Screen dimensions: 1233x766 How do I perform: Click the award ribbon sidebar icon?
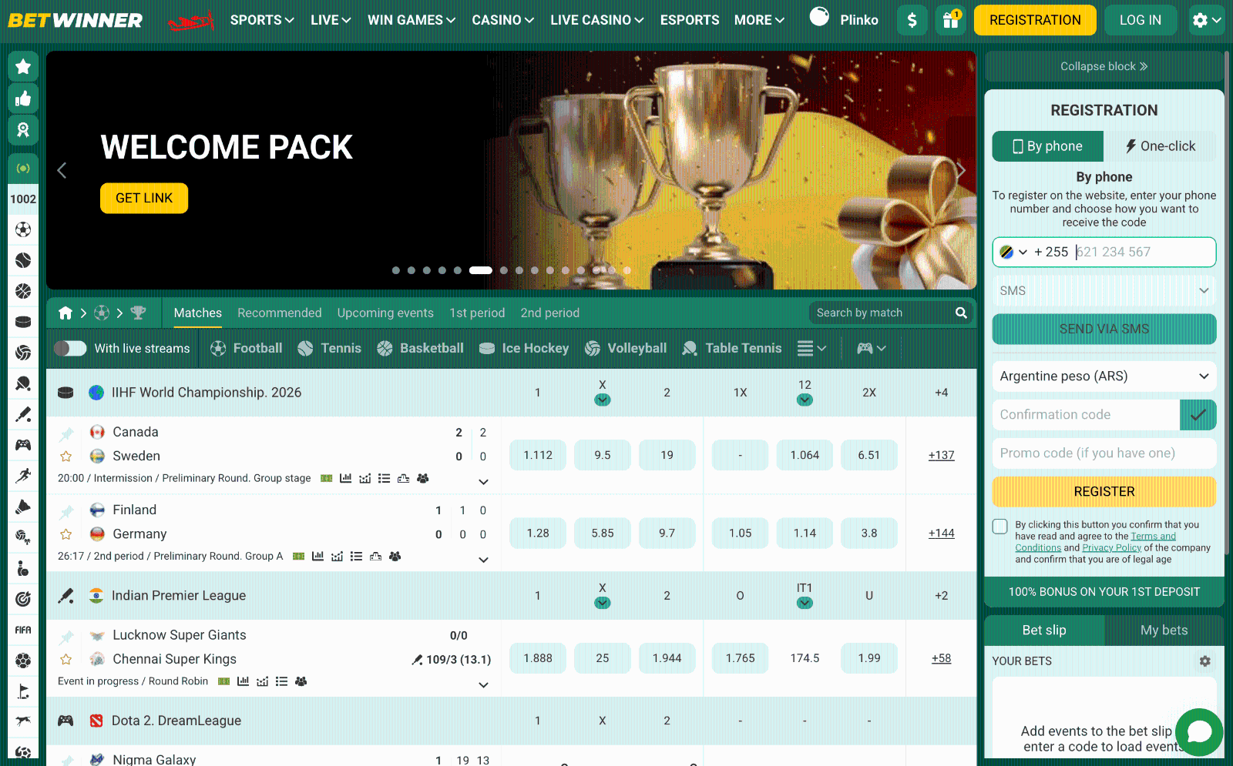click(x=23, y=130)
